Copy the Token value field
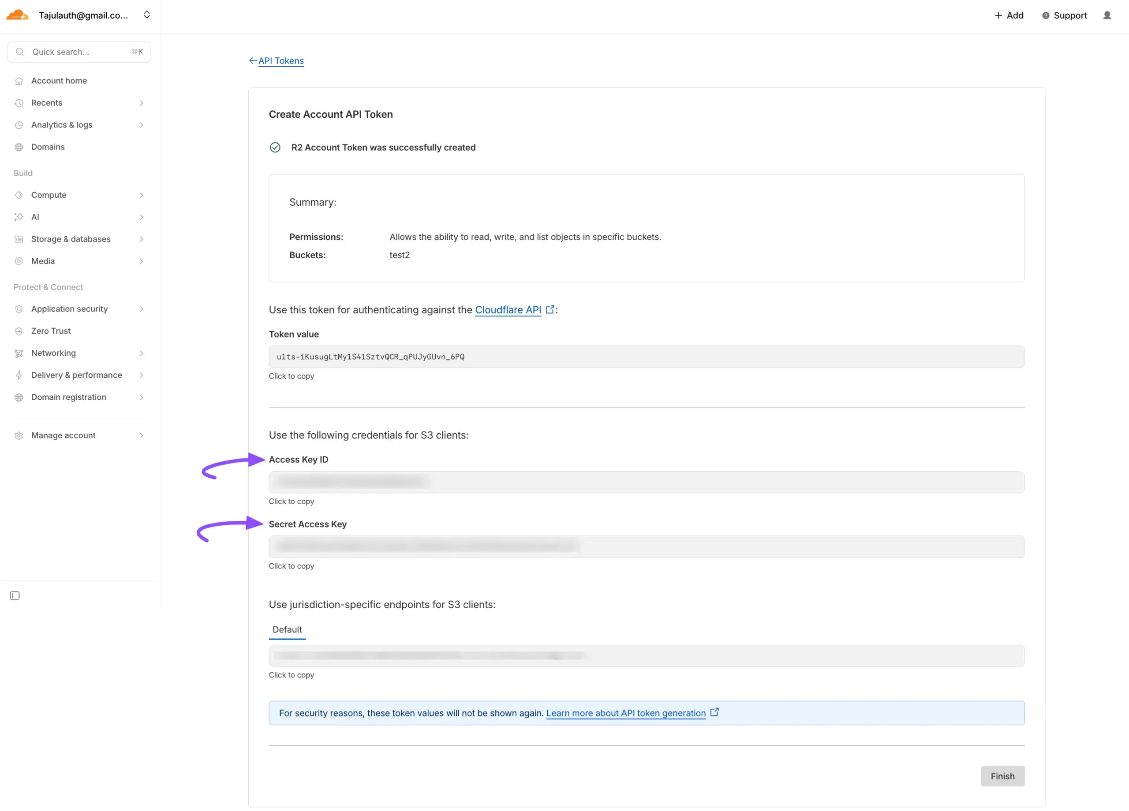 click(x=646, y=357)
